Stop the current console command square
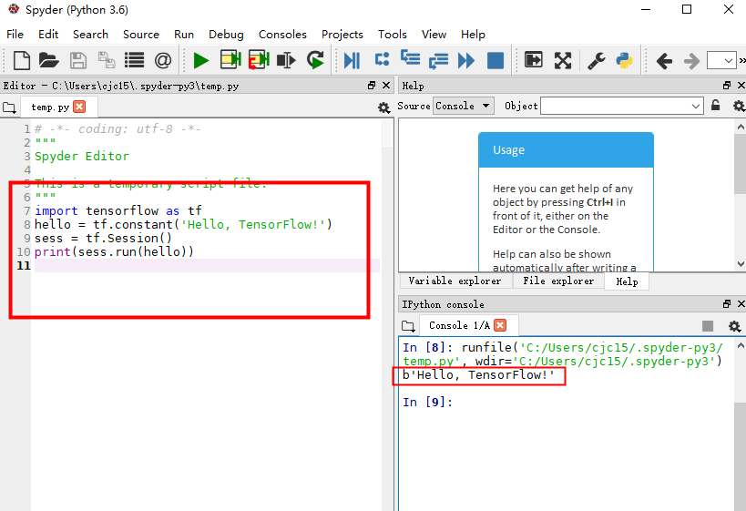This screenshot has height=511, width=746. coord(708,325)
